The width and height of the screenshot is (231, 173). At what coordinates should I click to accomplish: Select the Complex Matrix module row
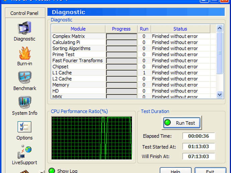coord(134,36)
